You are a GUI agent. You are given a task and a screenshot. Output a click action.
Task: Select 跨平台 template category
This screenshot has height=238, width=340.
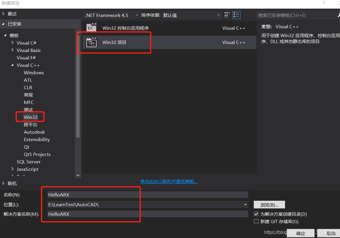[x=30, y=124]
